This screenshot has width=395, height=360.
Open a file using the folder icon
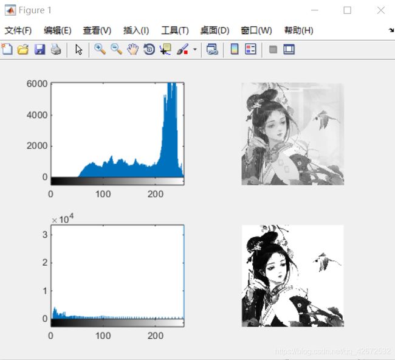tap(23, 49)
